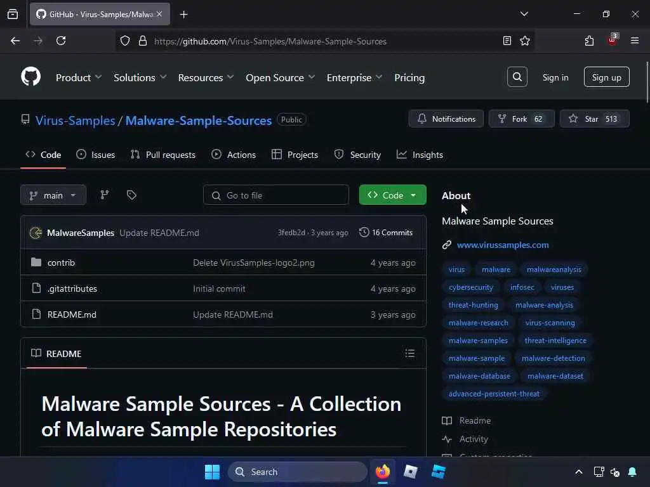Image resolution: width=650 pixels, height=487 pixels.
Task: Open the Virus-Samples owner link
Action: click(75, 120)
